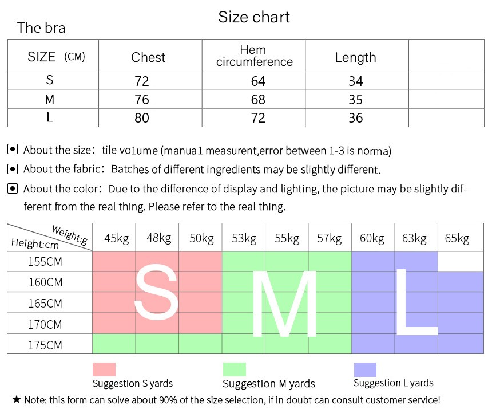Click the bullet icon beside About the color
Viewport: 492px width, 413px height.
click(x=13, y=188)
